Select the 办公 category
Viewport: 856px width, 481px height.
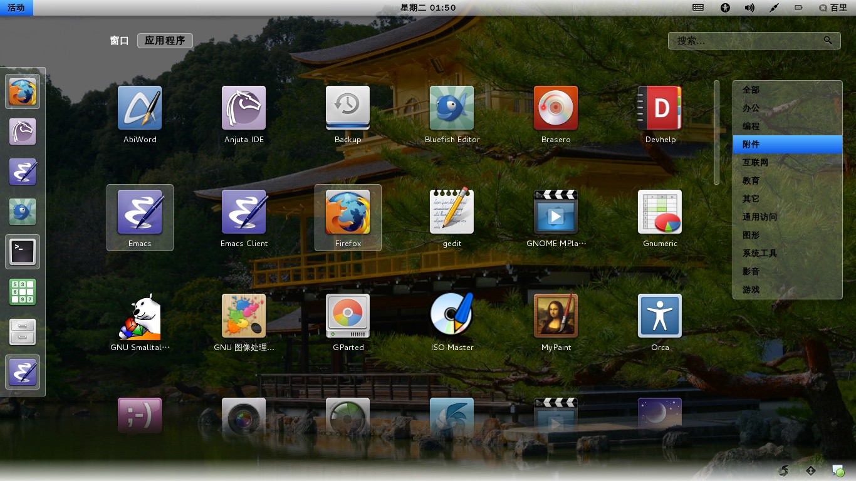click(788, 108)
